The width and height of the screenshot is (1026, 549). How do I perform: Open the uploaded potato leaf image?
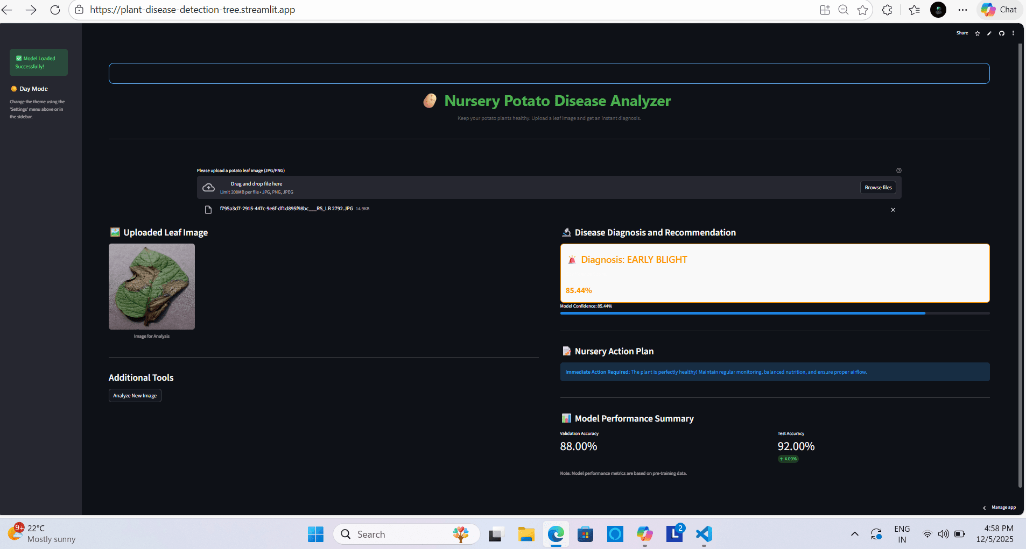pos(152,287)
